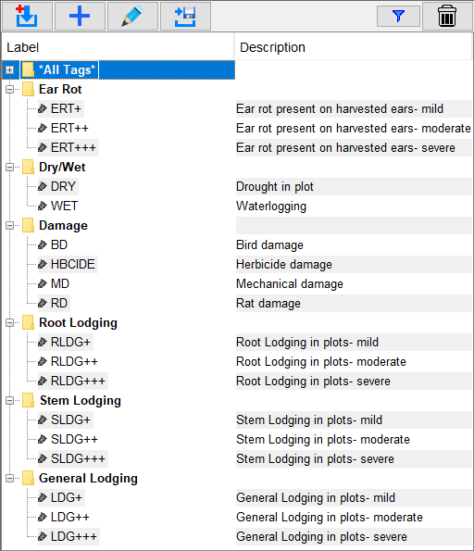
Task: Collapse the Ear Rot group
Action: point(10,89)
